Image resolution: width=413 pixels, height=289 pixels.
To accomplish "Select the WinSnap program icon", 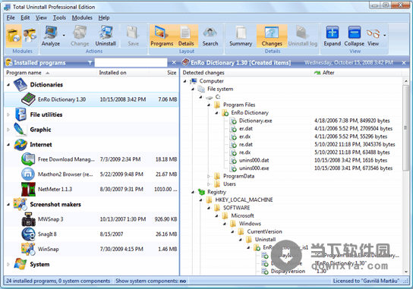I will [28, 249].
